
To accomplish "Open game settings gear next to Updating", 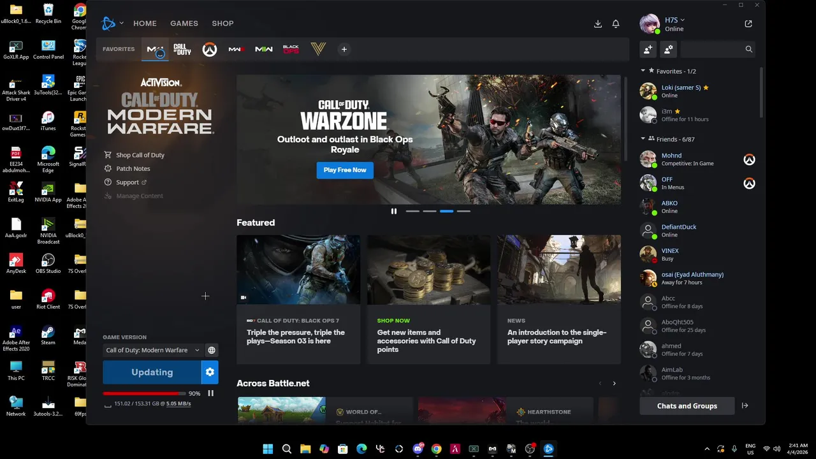I will (210, 372).
